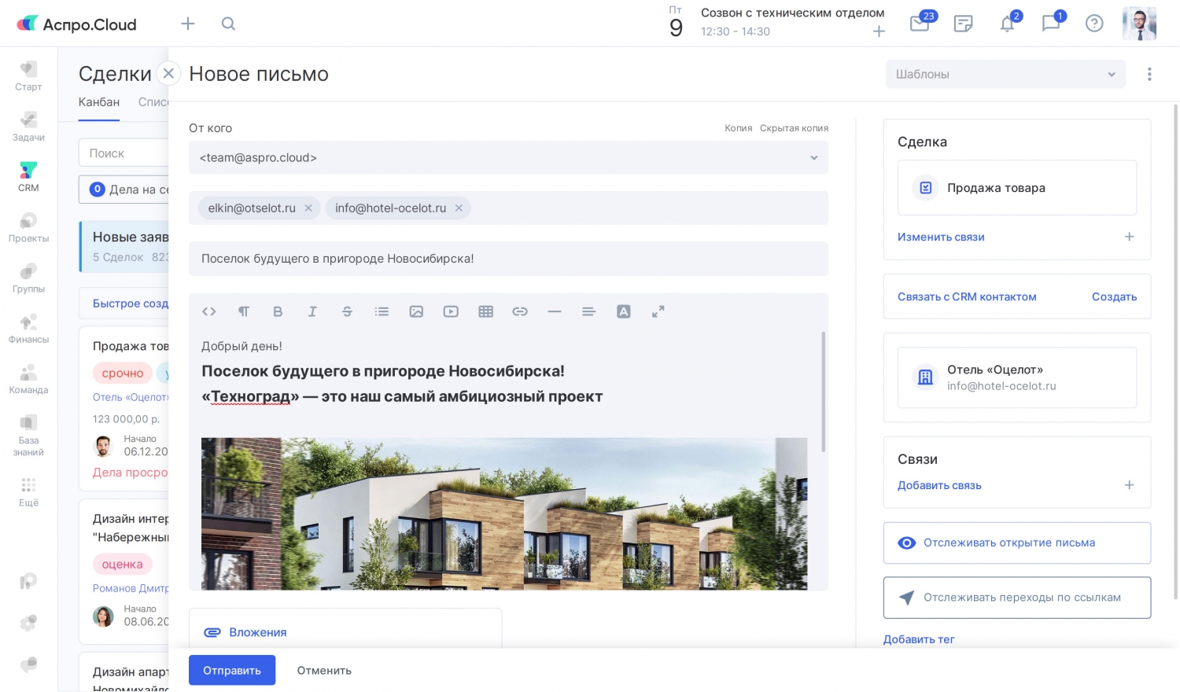
Task: Insert an image via the editor toolbar
Action: point(416,311)
